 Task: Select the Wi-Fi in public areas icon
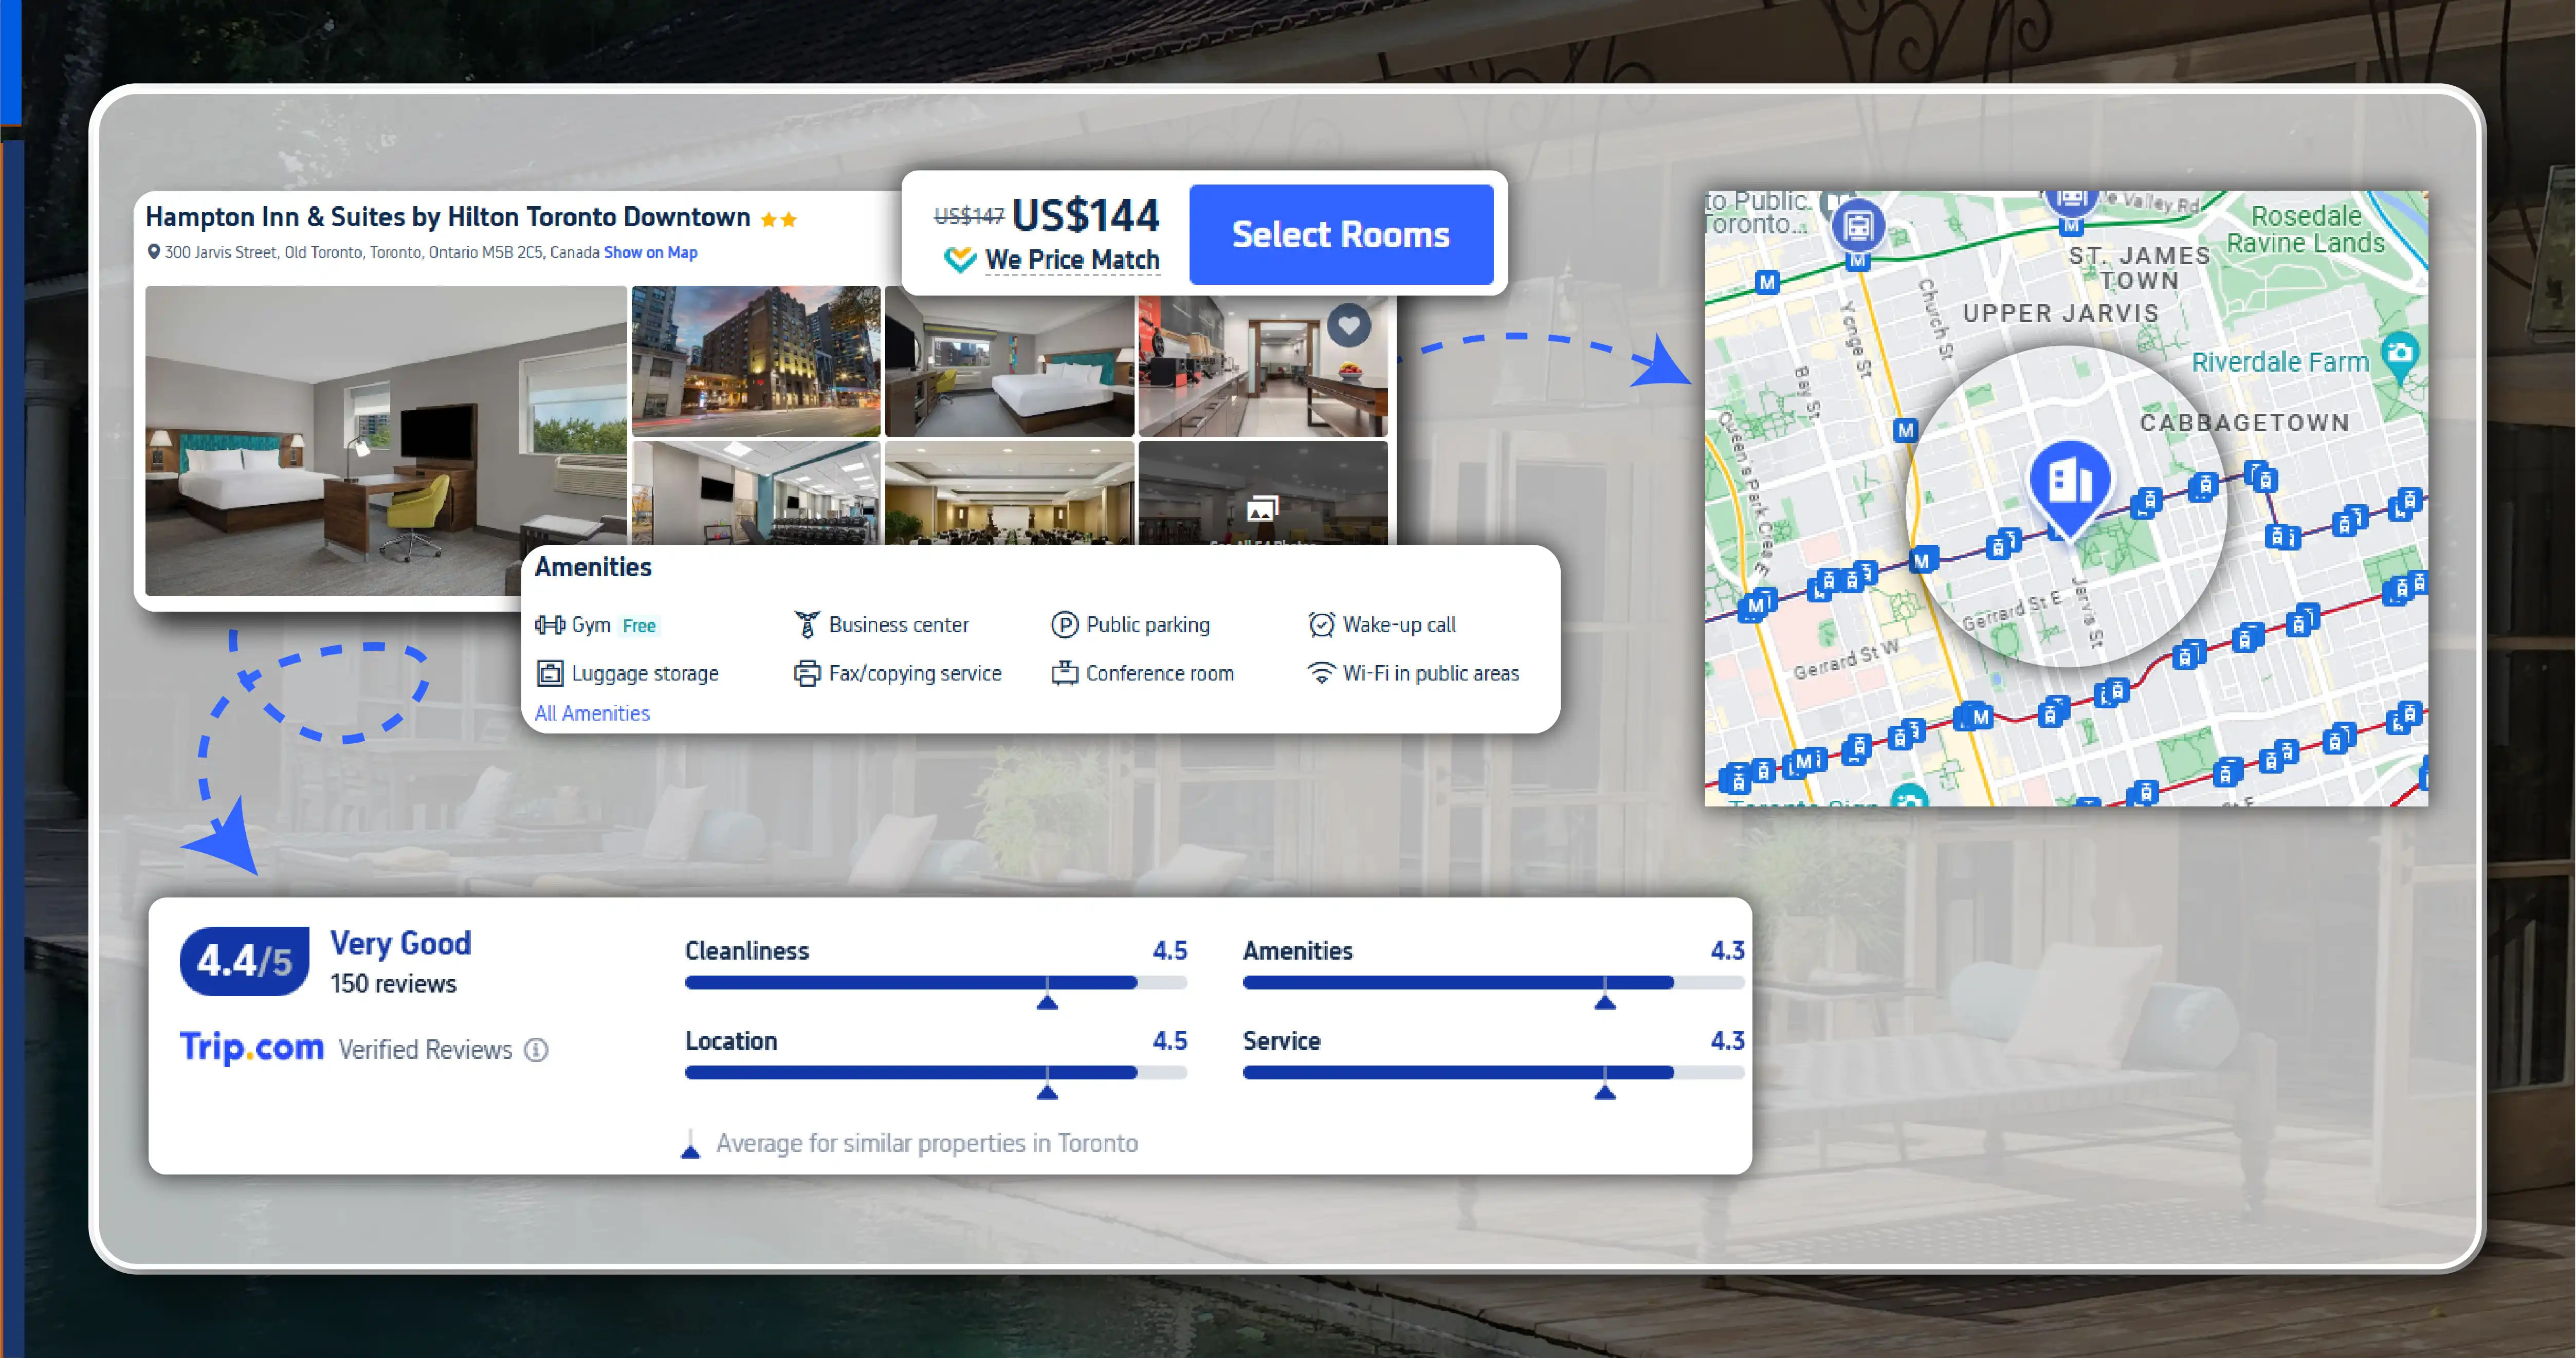[1322, 673]
